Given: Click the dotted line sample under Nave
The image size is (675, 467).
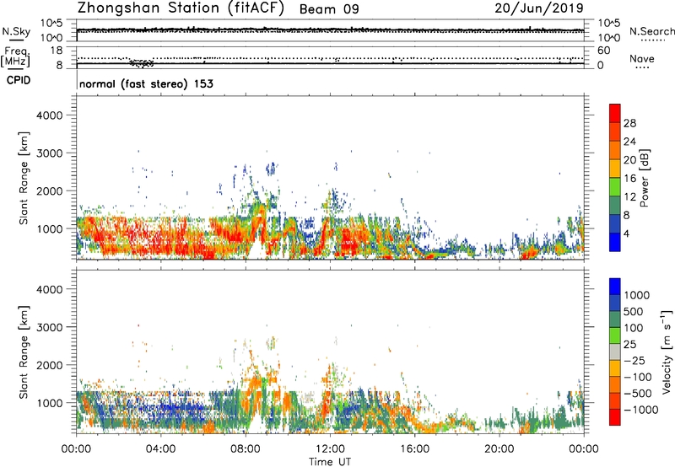Looking at the screenshot, I should [642, 67].
